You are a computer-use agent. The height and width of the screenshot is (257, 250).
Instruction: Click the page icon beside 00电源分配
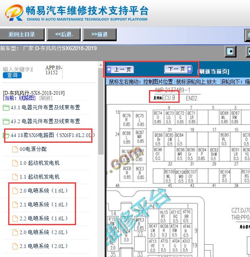coord(15,149)
